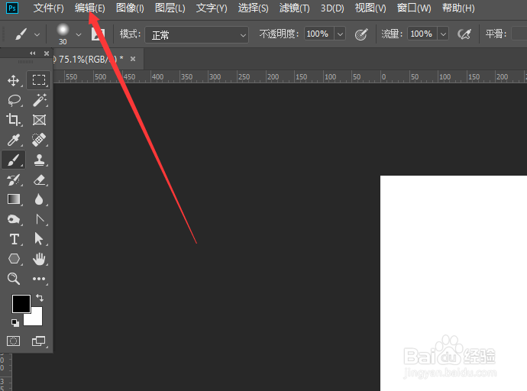Open the 视图(V) menu
This screenshot has width=527, height=391.
370,8
